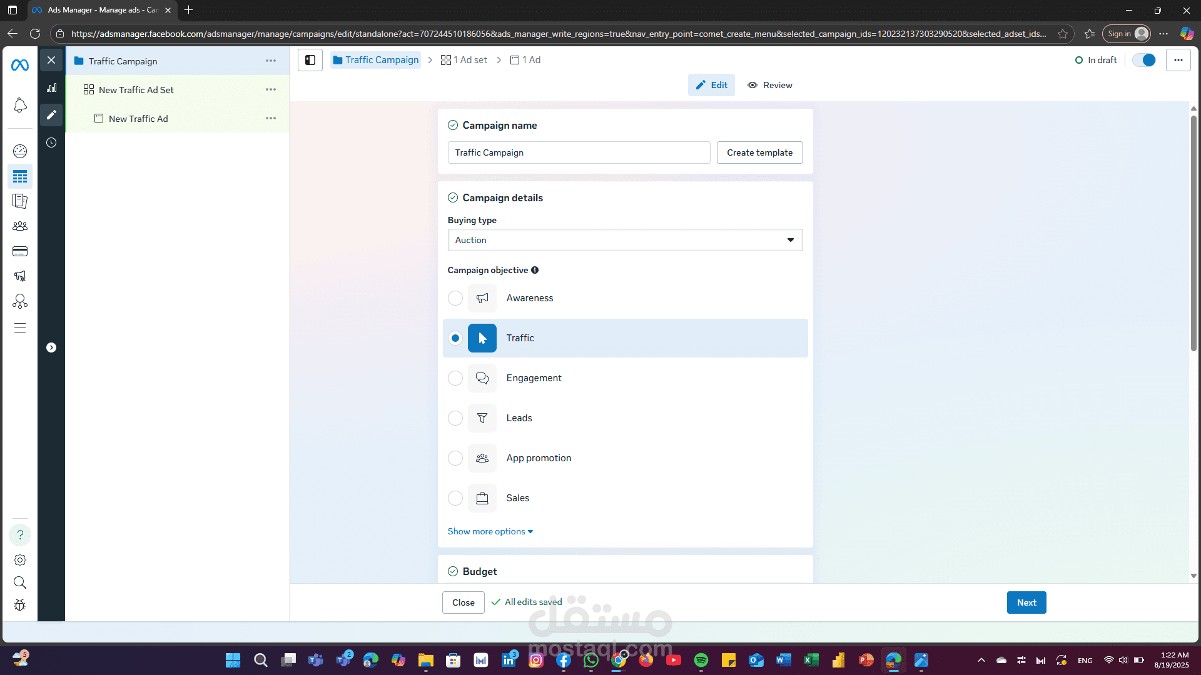Open Buying type Auction dropdown
The width and height of the screenshot is (1201, 675).
click(x=626, y=240)
